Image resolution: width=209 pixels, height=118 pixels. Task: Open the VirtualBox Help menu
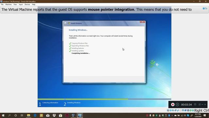tap(33, 4)
